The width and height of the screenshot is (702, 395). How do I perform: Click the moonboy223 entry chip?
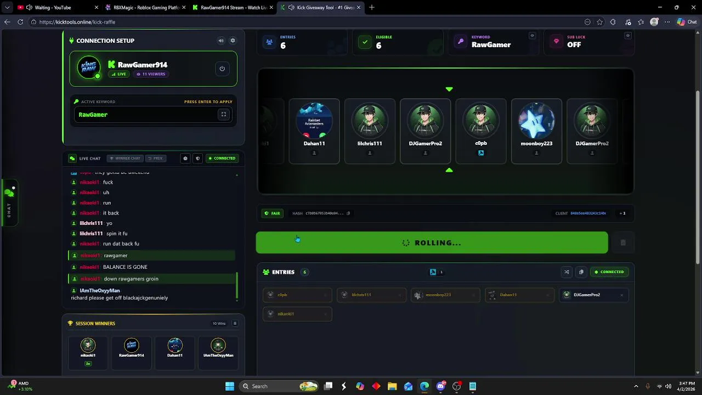tap(445, 295)
